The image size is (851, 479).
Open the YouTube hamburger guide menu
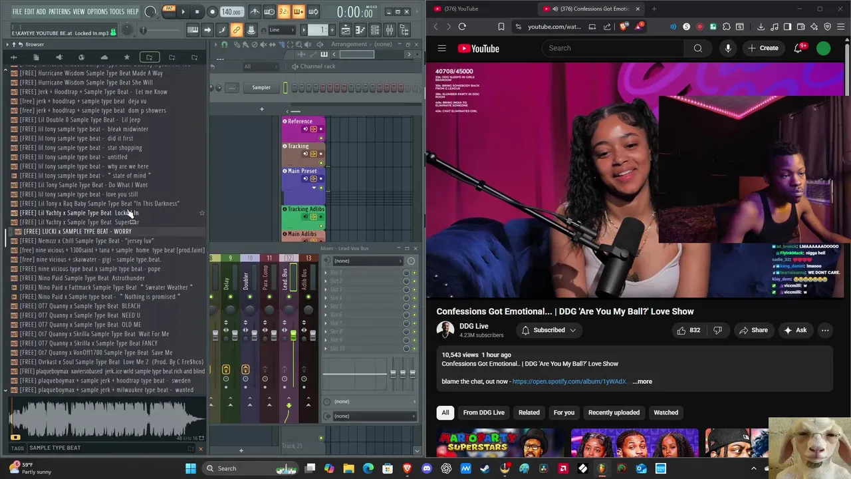(x=441, y=48)
